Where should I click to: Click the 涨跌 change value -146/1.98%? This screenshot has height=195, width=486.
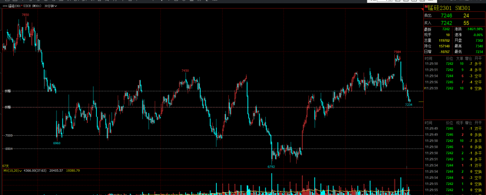click(x=474, y=29)
